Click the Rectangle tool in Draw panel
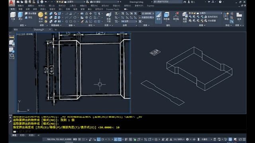The width and height of the screenshot is (255, 143). (x=71, y=21)
